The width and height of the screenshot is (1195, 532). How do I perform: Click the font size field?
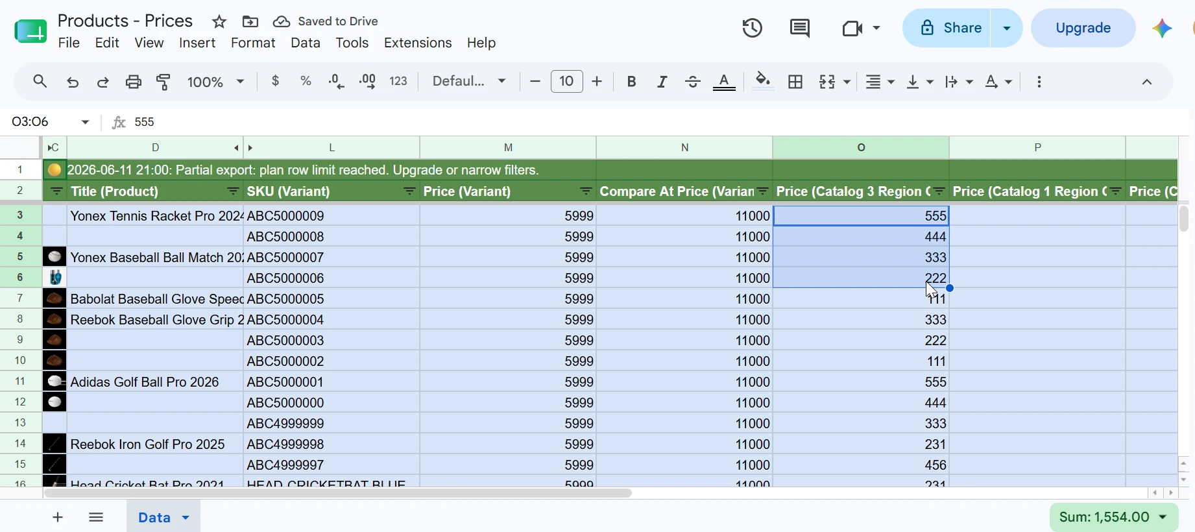[x=566, y=81]
